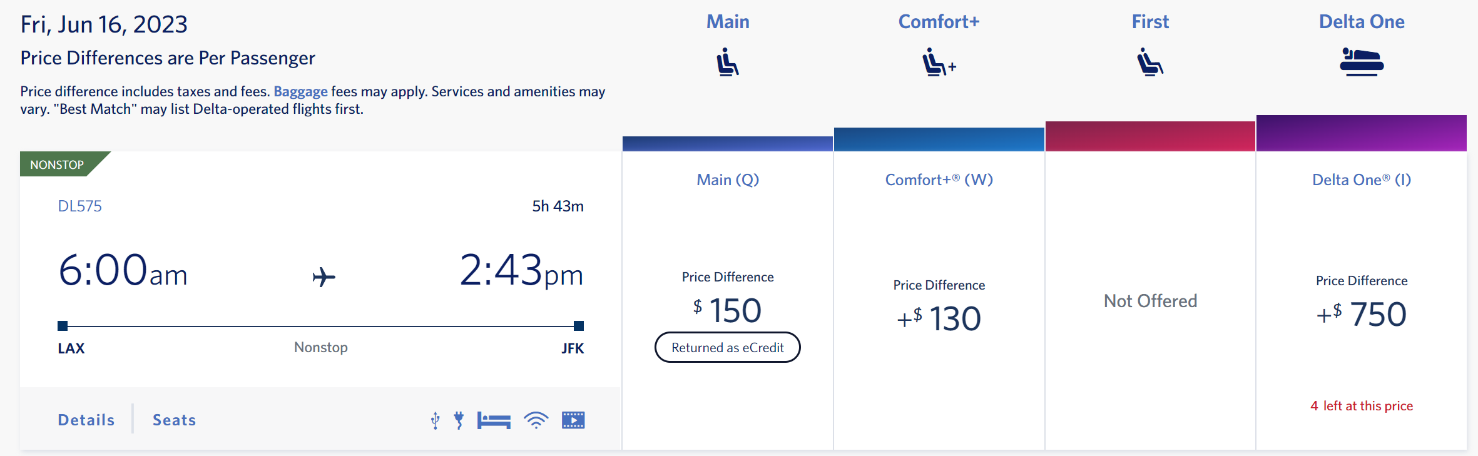Click the USB power amenity icon
Viewport: 1478px width, 456px height.
point(436,420)
